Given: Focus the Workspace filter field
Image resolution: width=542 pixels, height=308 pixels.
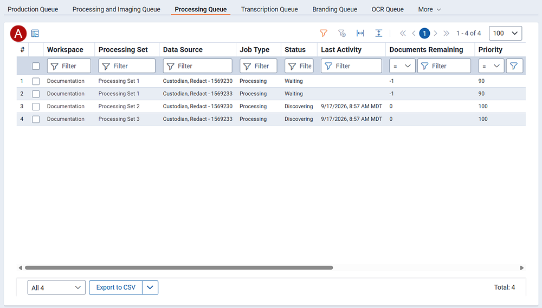Looking at the screenshot, I should 69,66.
